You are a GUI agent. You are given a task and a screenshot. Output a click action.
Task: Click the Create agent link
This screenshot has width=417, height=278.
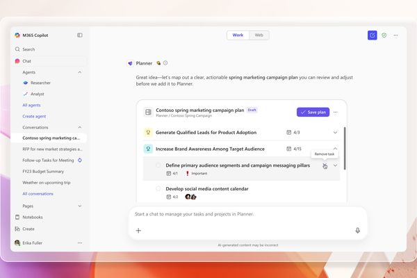pyautogui.click(x=34, y=116)
